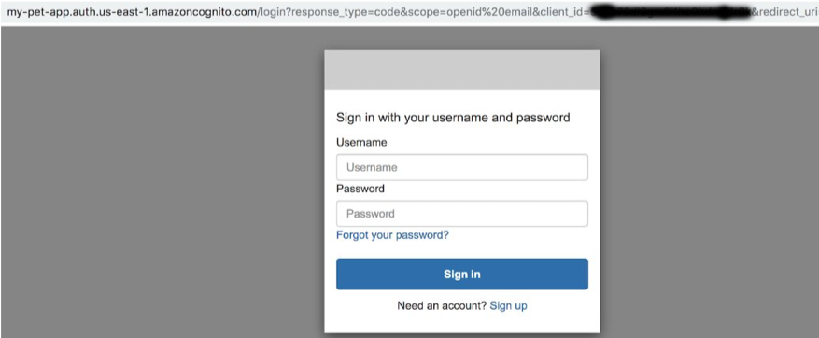This screenshot has width=819, height=338.
Task: Click the amazoncognito.com part of the address
Action: coord(203,11)
